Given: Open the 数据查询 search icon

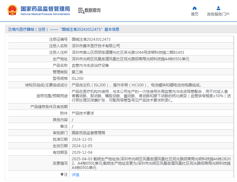Looking at the screenshot, I should 81,11.
